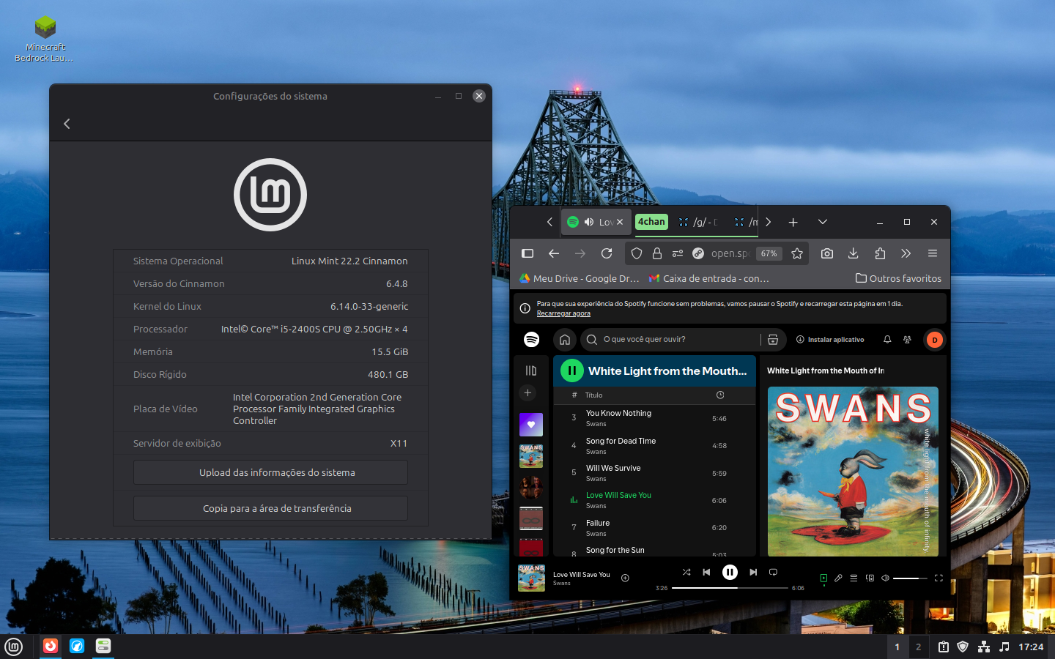
Task: Click the Recarregar agora link
Action: [x=563, y=313]
